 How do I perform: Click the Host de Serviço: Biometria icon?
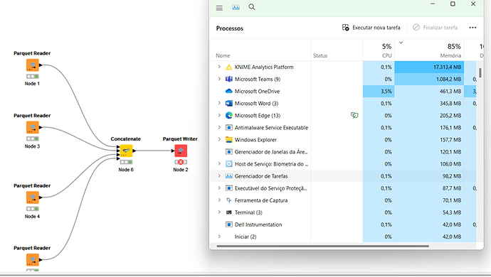[x=229, y=164]
